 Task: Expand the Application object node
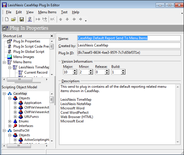(x=15, y=103)
